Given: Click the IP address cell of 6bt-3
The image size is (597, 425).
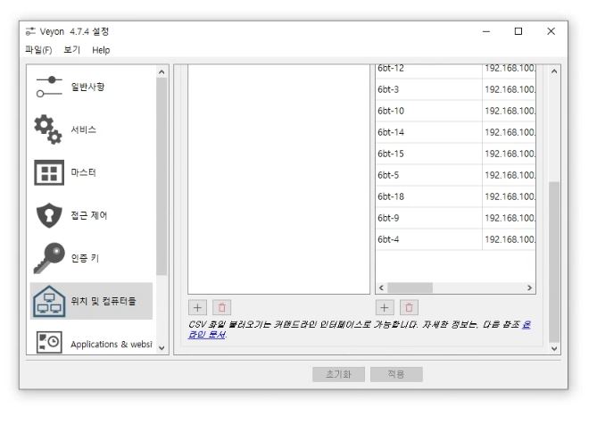Looking at the screenshot, I should (509, 89).
